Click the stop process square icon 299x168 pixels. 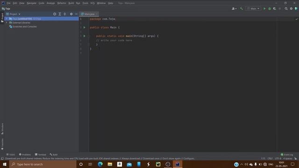pyautogui.click(x=280, y=8)
